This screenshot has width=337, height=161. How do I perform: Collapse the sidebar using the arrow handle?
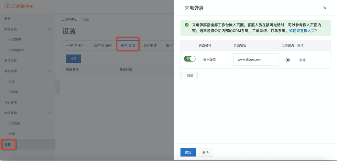(x=58, y=87)
